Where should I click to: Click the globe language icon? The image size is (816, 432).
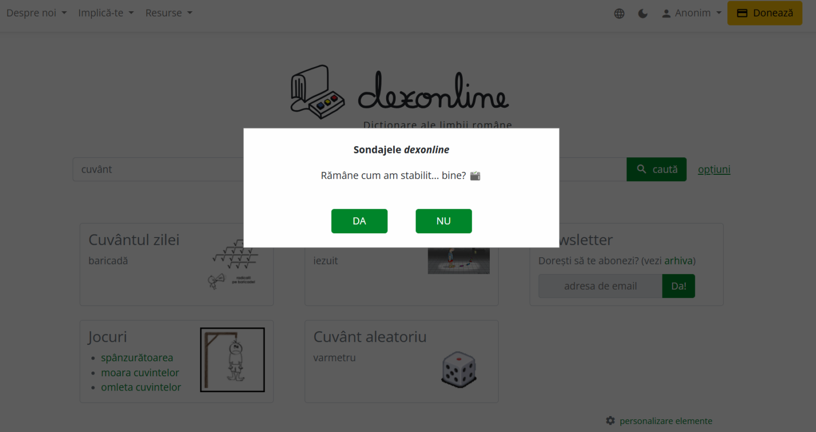[x=619, y=13]
